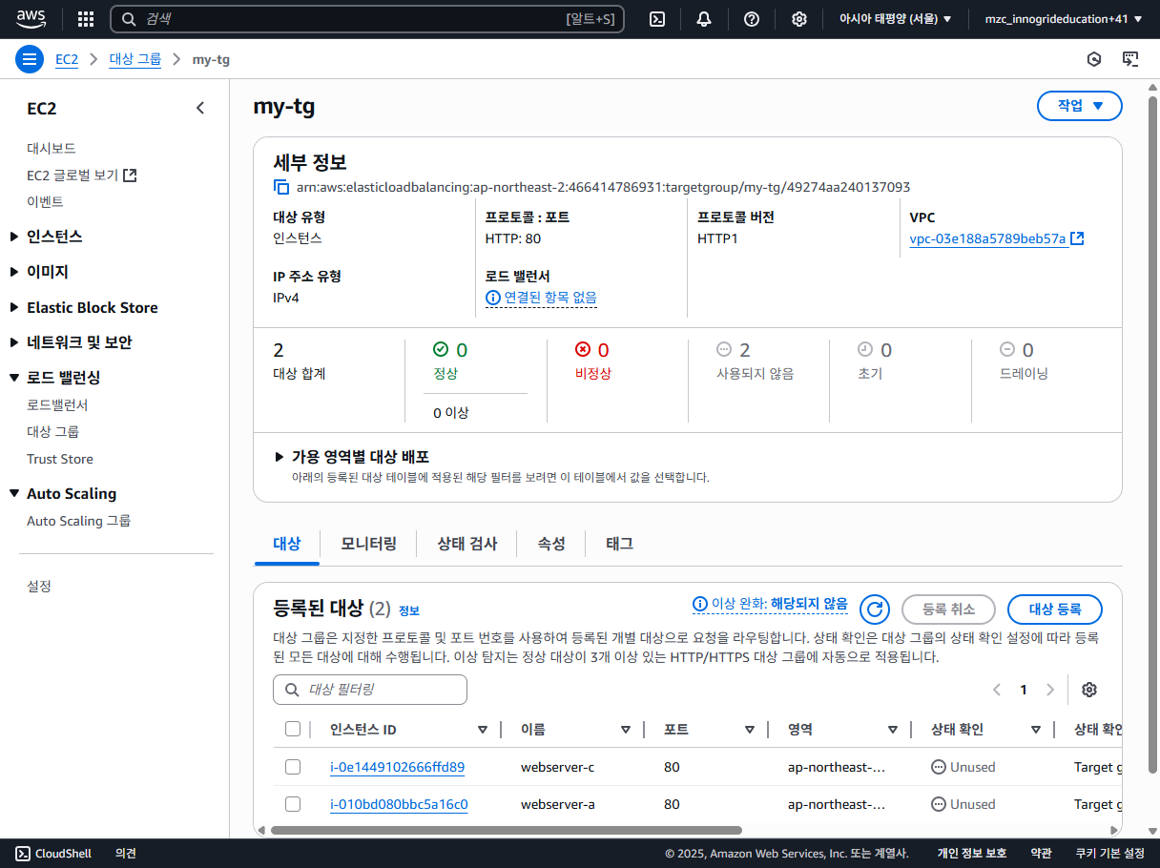The image size is (1160, 868).
Task: Collapse the EC2 side navigation arrow
Action: [x=200, y=108]
